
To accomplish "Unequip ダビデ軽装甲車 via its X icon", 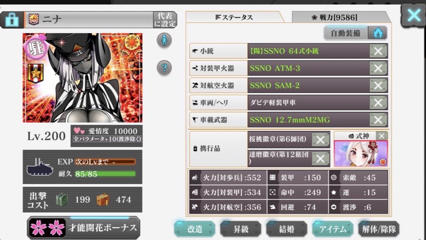I will [x=378, y=102].
